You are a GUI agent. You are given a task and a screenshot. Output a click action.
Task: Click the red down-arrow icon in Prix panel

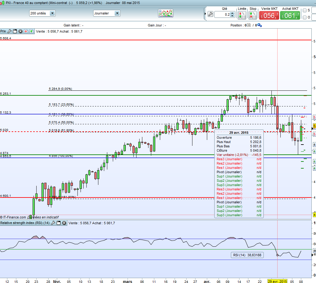pos(26,31)
